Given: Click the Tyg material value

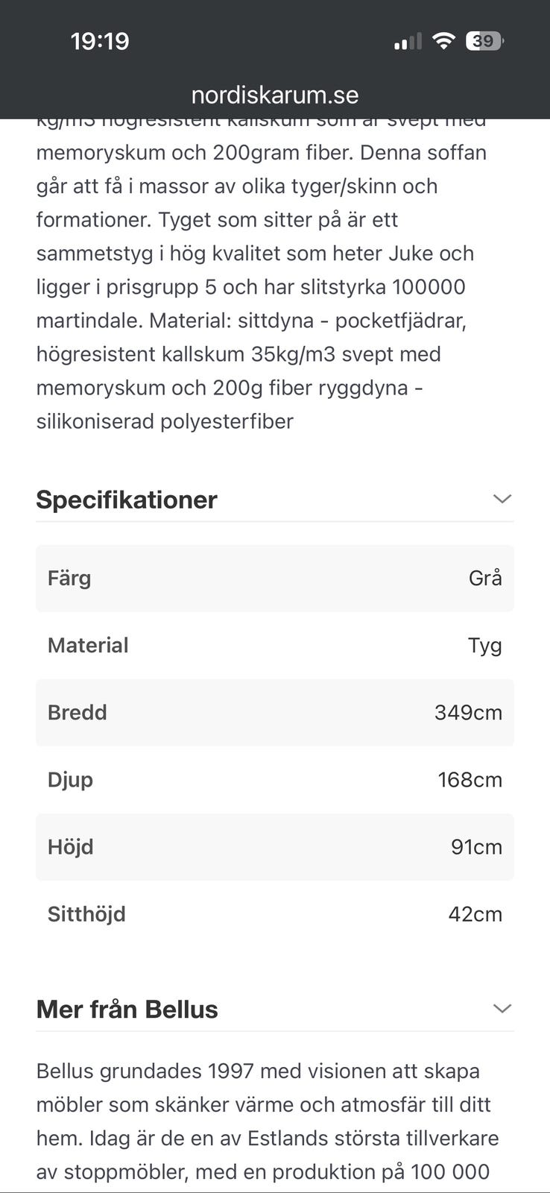Looking at the screenshot, I should tap(484, 646).
